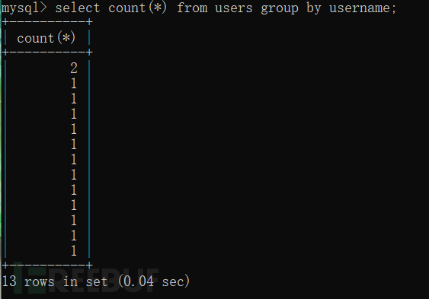Click the word 'from' in the query

tap(192, 8)
